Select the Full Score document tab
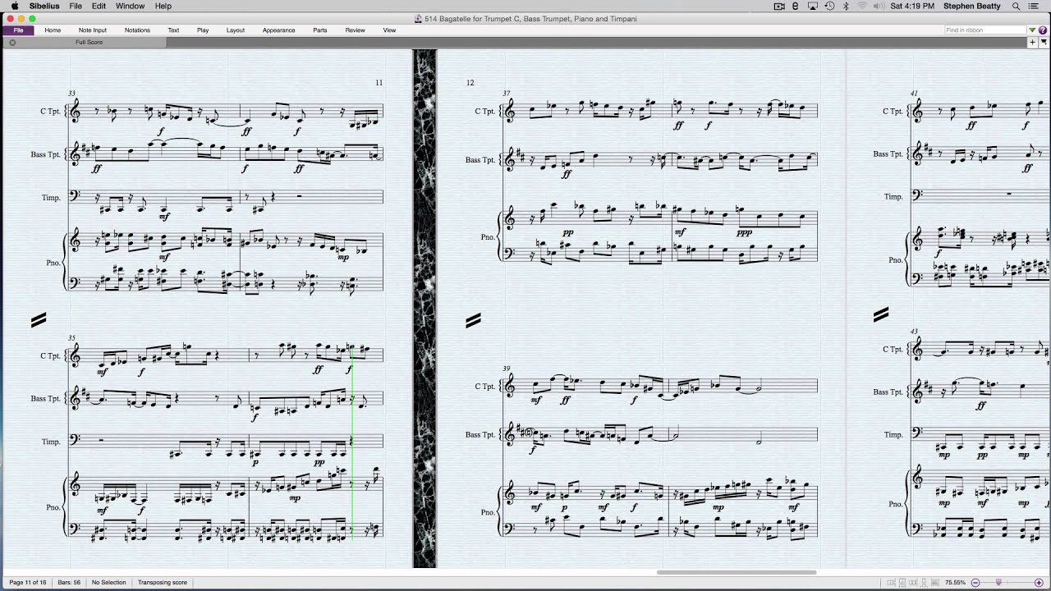 [89, 42]
